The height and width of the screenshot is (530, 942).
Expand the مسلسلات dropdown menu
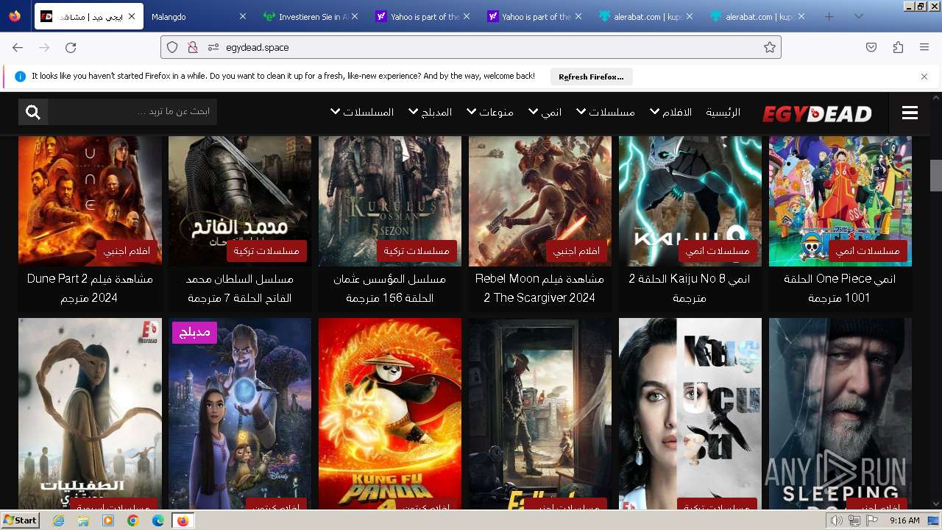[x=606, y=112]
